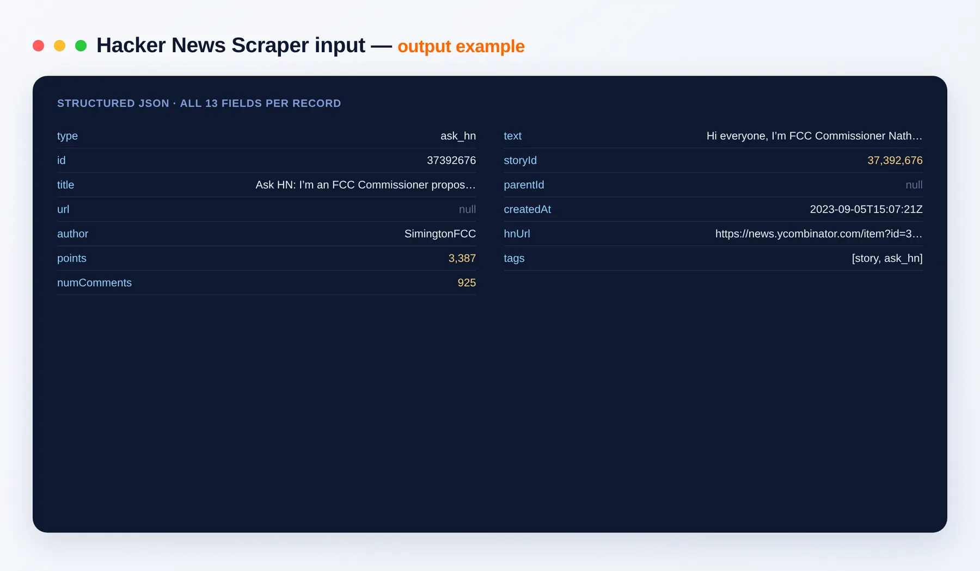Click the 'Hacker News Scraper input' heading
Viewport: 980px width, 571px height.
231,46
